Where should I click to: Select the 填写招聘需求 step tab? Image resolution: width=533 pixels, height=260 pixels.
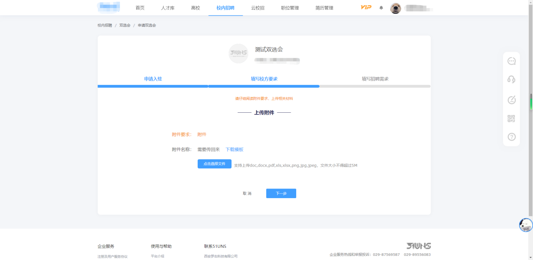click(x=375, y=79)
